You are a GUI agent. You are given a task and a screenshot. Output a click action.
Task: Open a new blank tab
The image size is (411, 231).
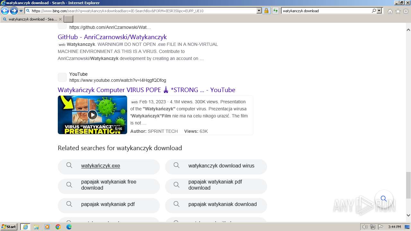[x=69, y=19]
